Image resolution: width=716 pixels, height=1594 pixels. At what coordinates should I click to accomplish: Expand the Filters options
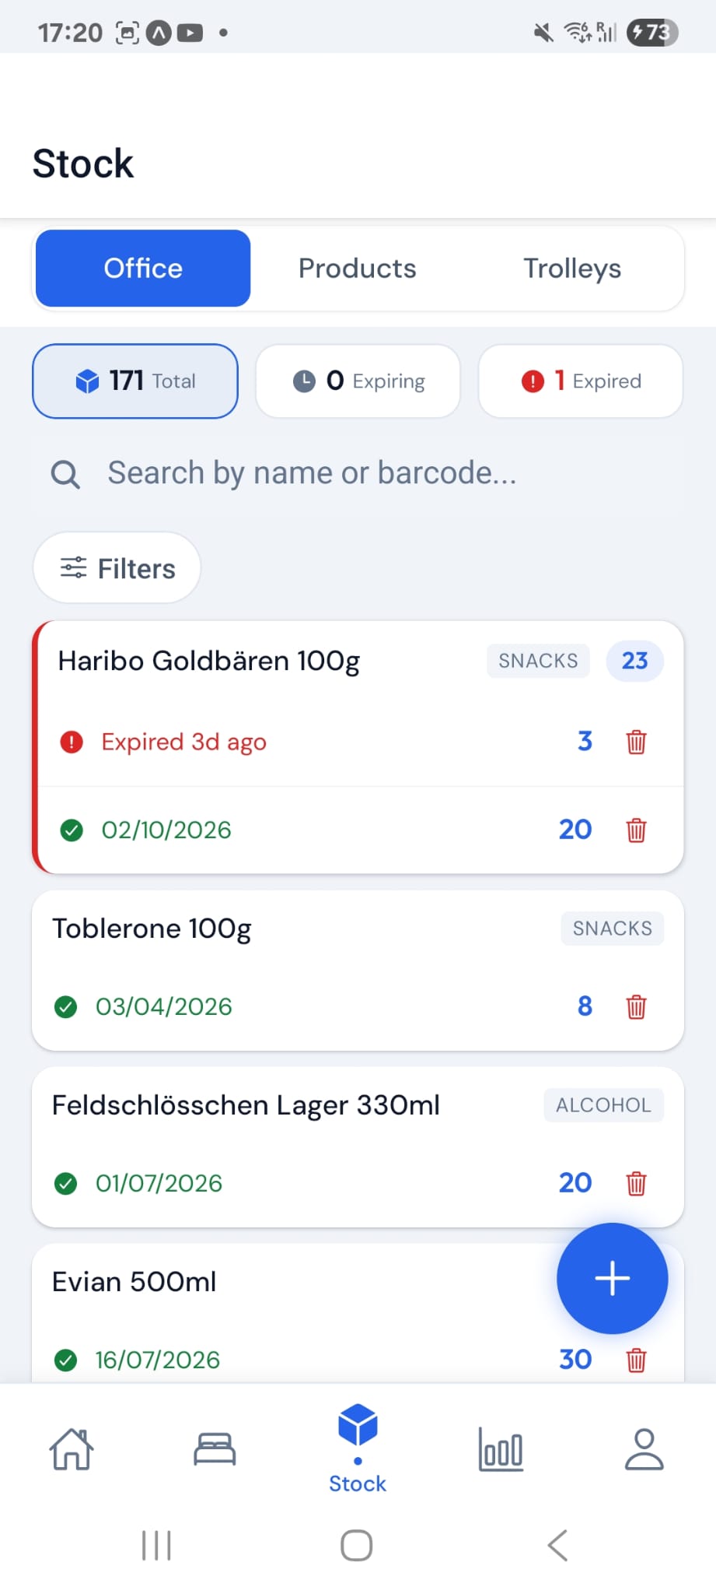pyautogui.click(x=117, y=568)
